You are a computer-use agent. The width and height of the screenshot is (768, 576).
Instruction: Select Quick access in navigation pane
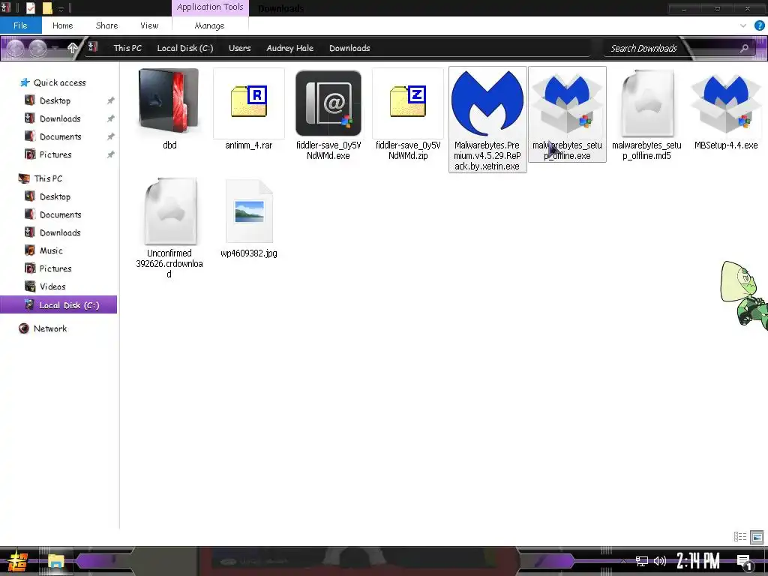click(x=59, y=82)
